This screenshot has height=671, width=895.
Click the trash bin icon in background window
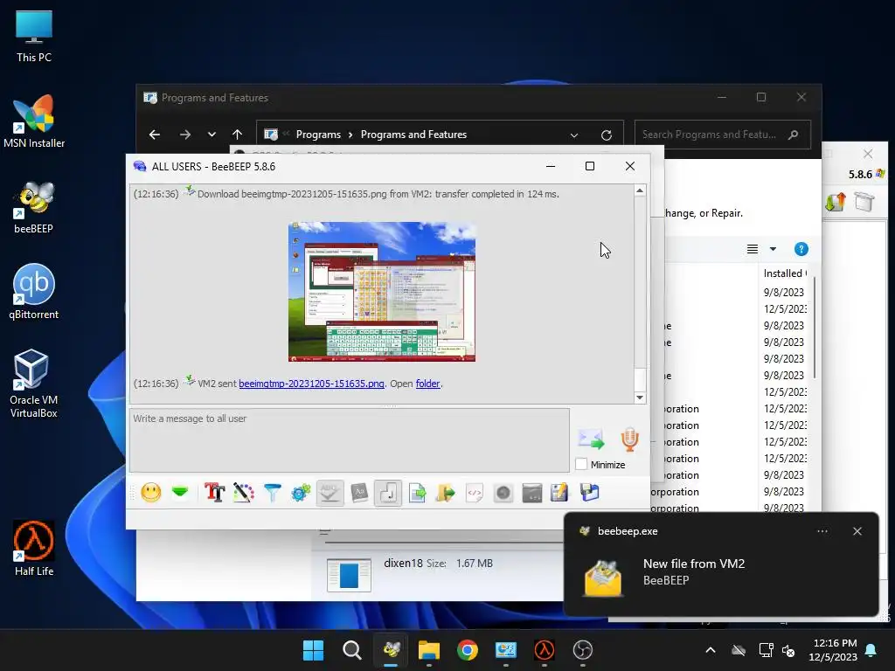[x=864, y=202]
